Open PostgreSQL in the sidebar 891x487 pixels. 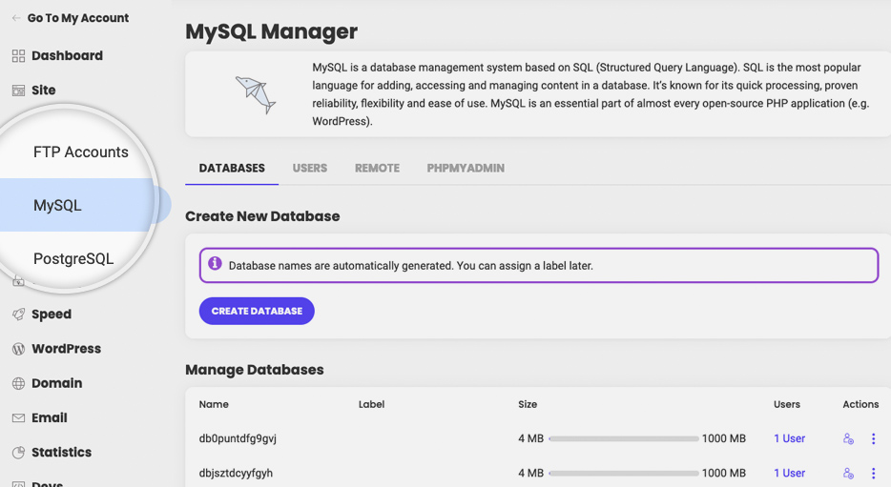73,259
